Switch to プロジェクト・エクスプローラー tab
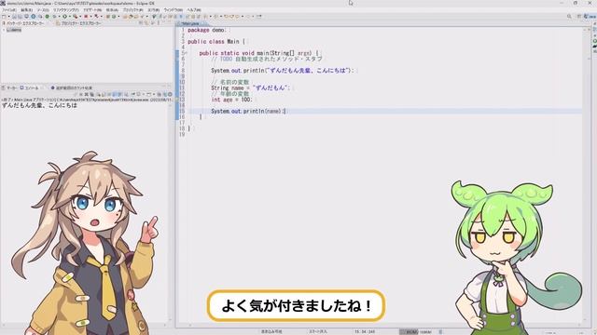 (78, 23)
